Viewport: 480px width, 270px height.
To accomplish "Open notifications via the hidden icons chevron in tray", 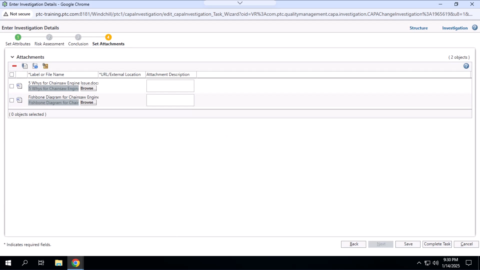I will point(419,263).
